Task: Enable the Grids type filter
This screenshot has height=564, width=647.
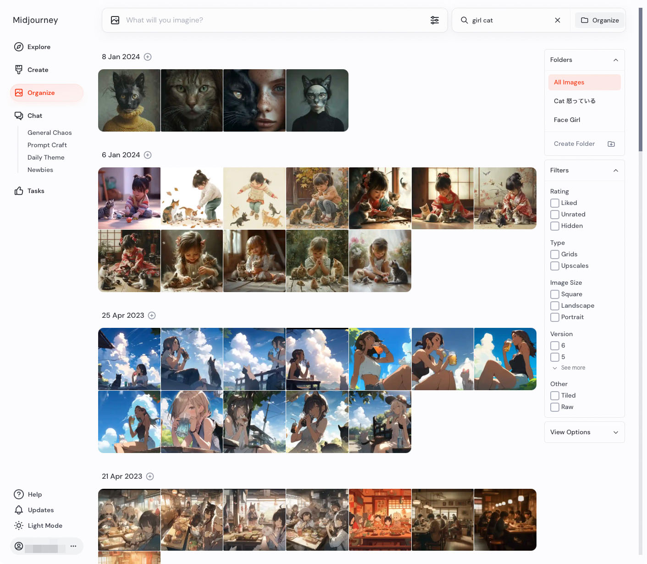Action: (555, 254)
